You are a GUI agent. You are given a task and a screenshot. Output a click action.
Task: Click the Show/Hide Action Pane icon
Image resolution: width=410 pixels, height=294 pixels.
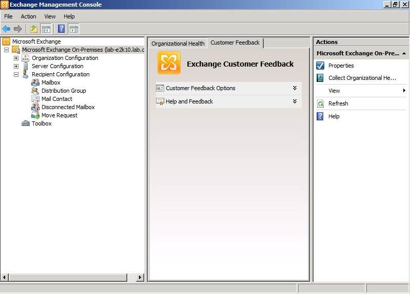point(73,29)
